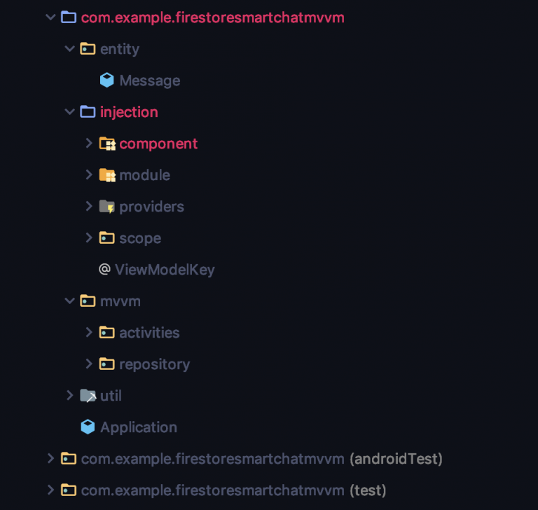Collapse the entity package
This screenshot has height=510, width=538.
click(x=69, y=48)
